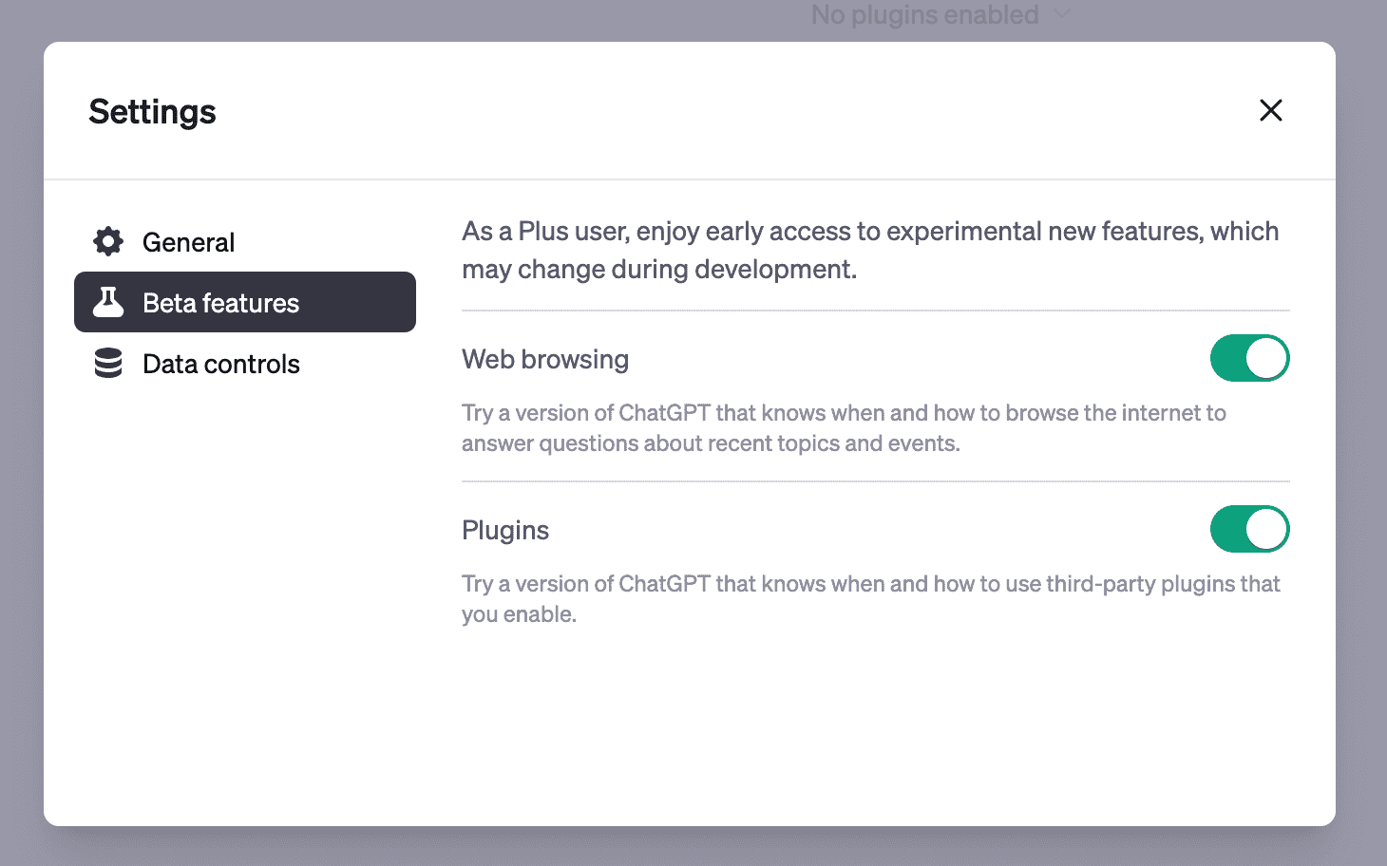Click the white knob on Plugins switch
This screenshot has height=866, width=1387.
coord(1266,529)
